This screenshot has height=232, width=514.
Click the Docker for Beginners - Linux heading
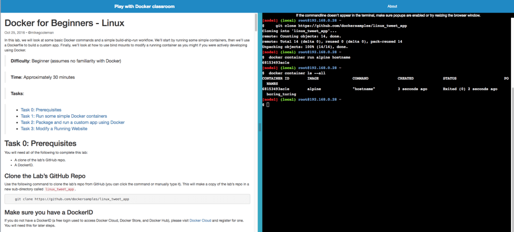click(x=64, y=23)
